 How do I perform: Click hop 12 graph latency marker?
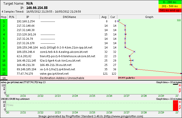(x=136, y=69)
